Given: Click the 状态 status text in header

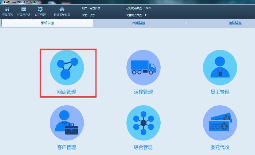Looking at the screenshot, I should 89,15.
